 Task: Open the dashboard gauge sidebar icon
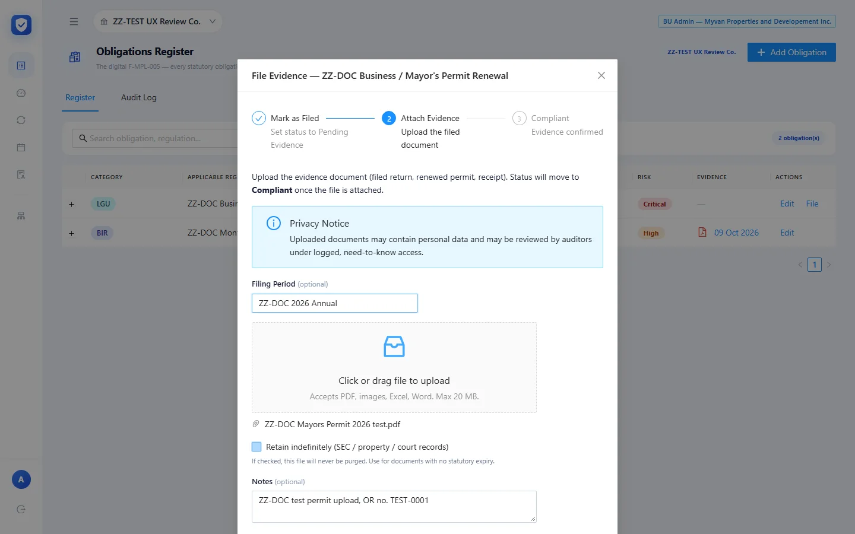click(21, 93)
